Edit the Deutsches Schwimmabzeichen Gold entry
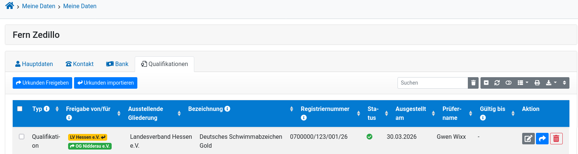This screenshot has height=154, width=578. click(528, 138)
